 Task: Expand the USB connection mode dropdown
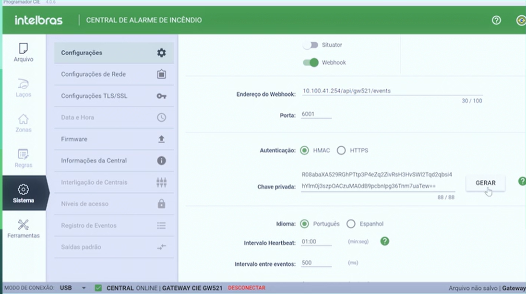coord(84,288)
